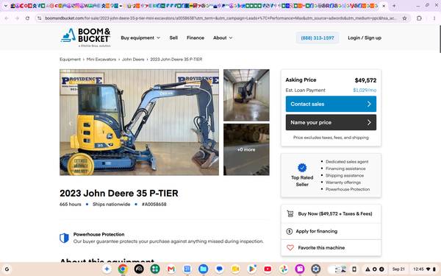Open the Sell page
This screenshot has width=441, height=276.
(173, 38)
